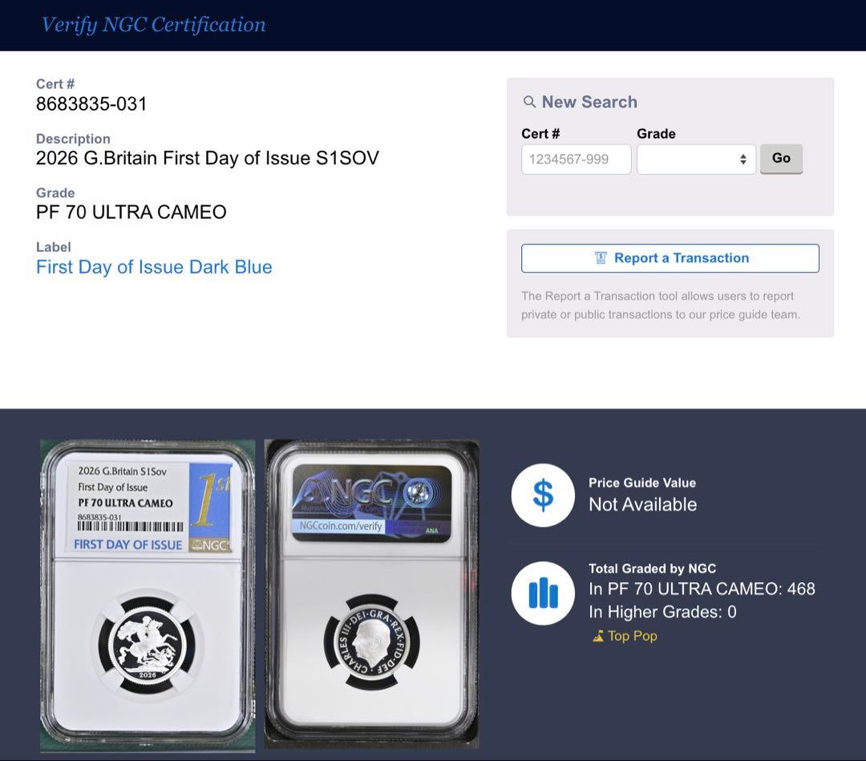Click the magnifier icon beside New Search
Screen dimensions: 866x761
(x=529, y=102)
